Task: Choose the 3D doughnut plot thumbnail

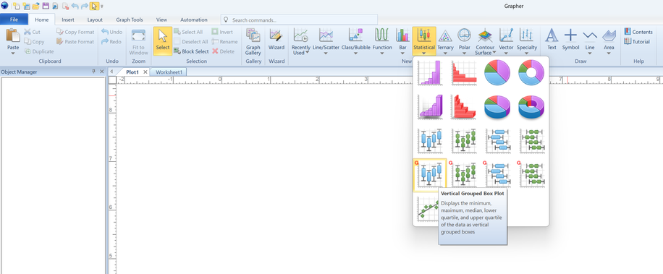Action: 532,107
